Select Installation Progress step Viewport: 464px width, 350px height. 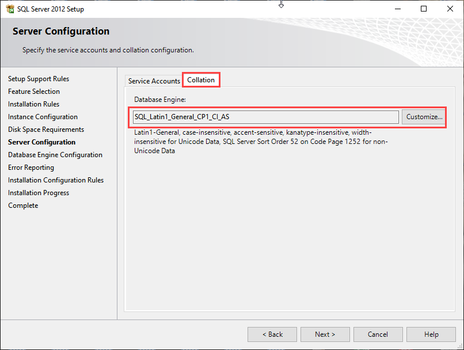pos(39,193)
